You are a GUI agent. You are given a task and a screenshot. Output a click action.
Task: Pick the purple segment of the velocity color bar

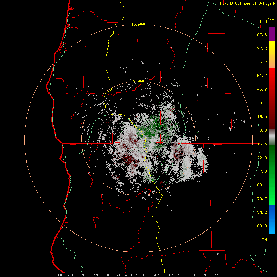click(x=272, y=34)
